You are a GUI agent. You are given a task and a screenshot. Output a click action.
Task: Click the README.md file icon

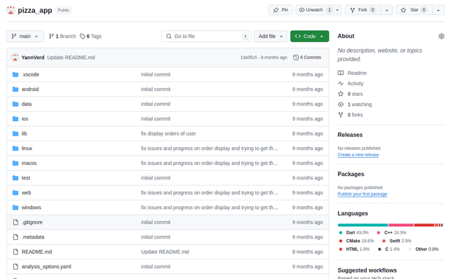[16, 252]
